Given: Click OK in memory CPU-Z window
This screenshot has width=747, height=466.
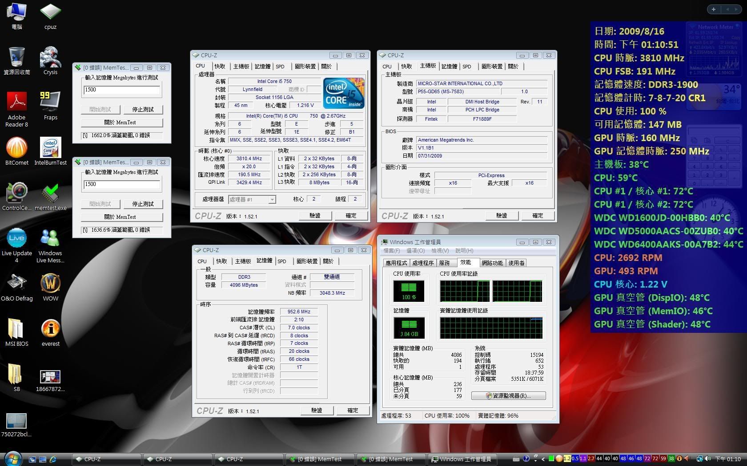Looking at the screenshot, I should coord(353,411).
